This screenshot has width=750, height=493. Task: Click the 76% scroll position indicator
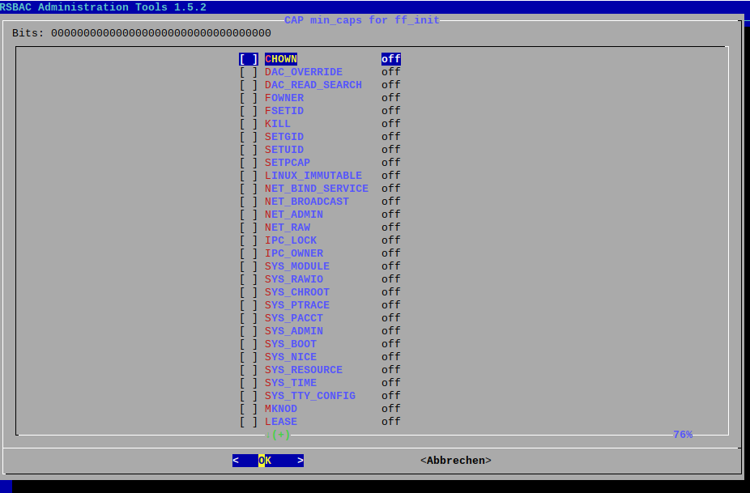[683, 435]
